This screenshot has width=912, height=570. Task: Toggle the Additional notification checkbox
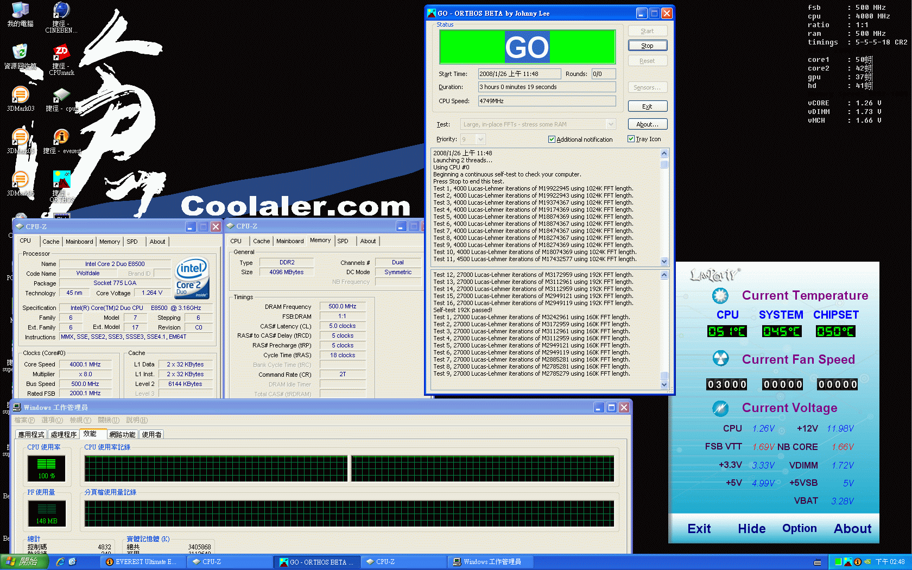click(x=552, y=140)
